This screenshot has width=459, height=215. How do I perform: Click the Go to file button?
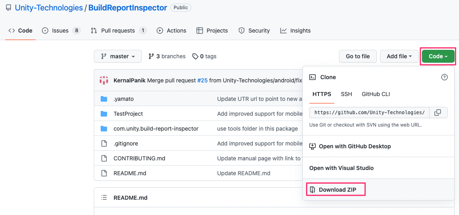[x=358, y=56]
